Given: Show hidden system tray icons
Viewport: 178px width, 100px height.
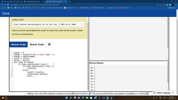Looking at the screenshot, I should coord(151,98).
